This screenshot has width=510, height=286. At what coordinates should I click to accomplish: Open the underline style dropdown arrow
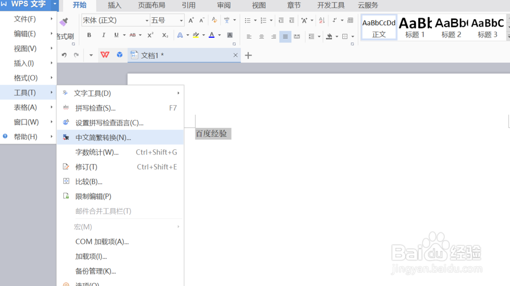click(124, 35)
